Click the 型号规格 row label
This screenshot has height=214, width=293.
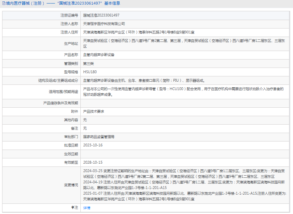click(71, 72)
